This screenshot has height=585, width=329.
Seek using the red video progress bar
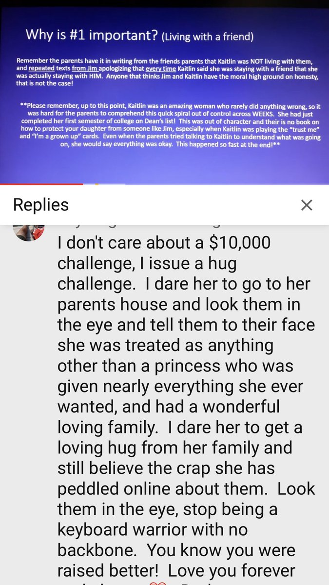tap(41, 184)
